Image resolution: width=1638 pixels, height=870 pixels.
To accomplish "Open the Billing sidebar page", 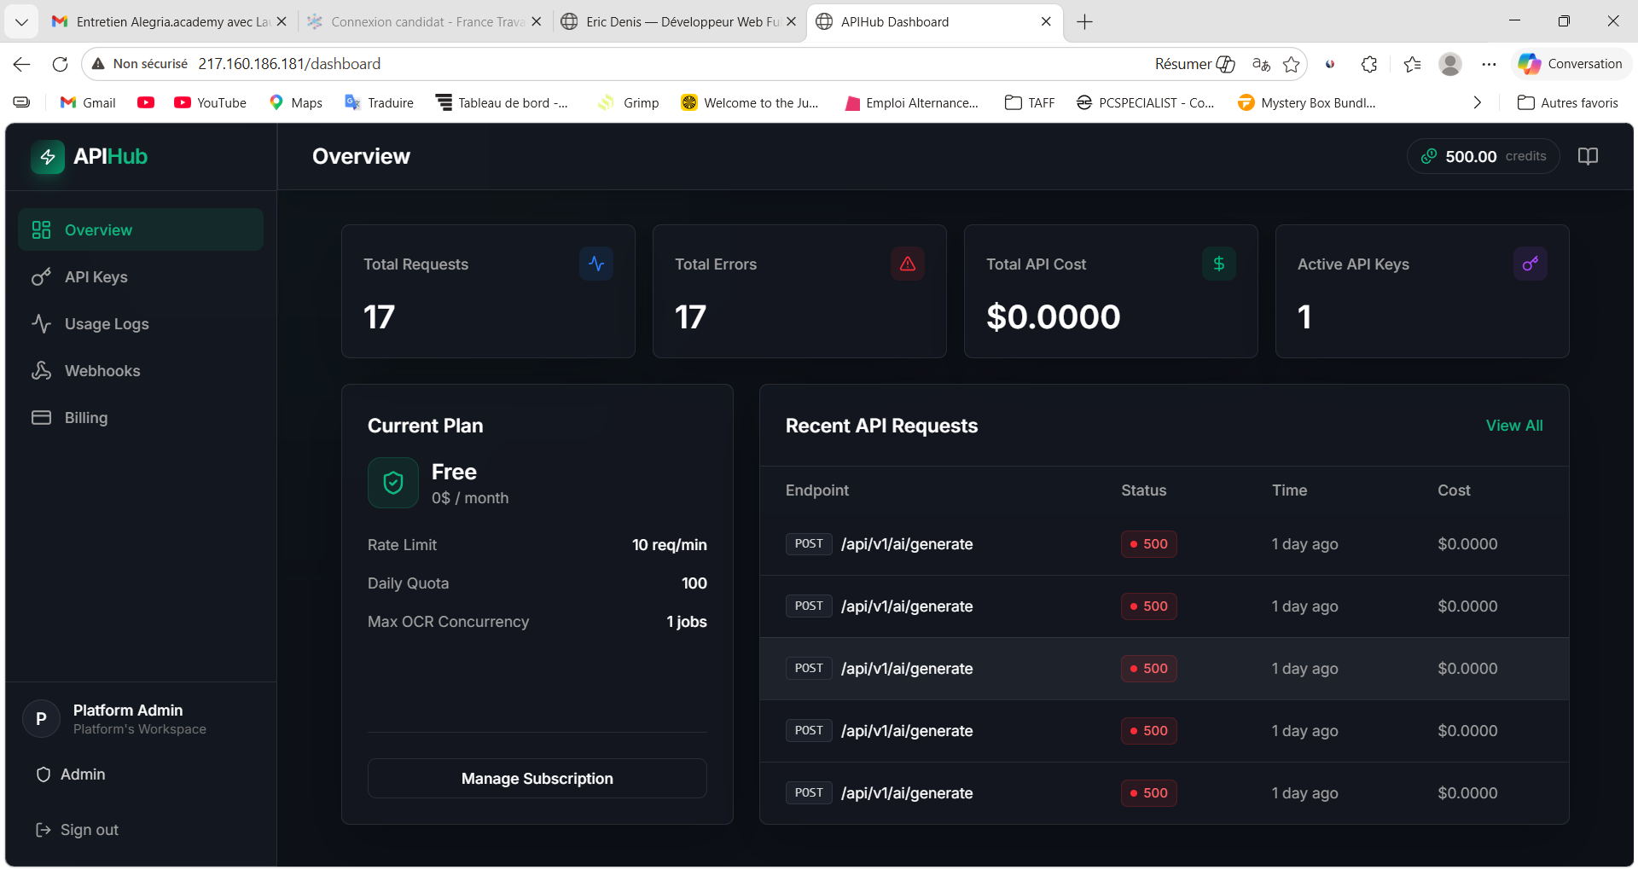I will pos(141,418).
